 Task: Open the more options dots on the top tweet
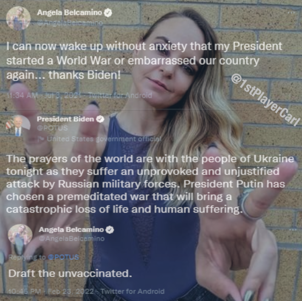click(291, 12)
